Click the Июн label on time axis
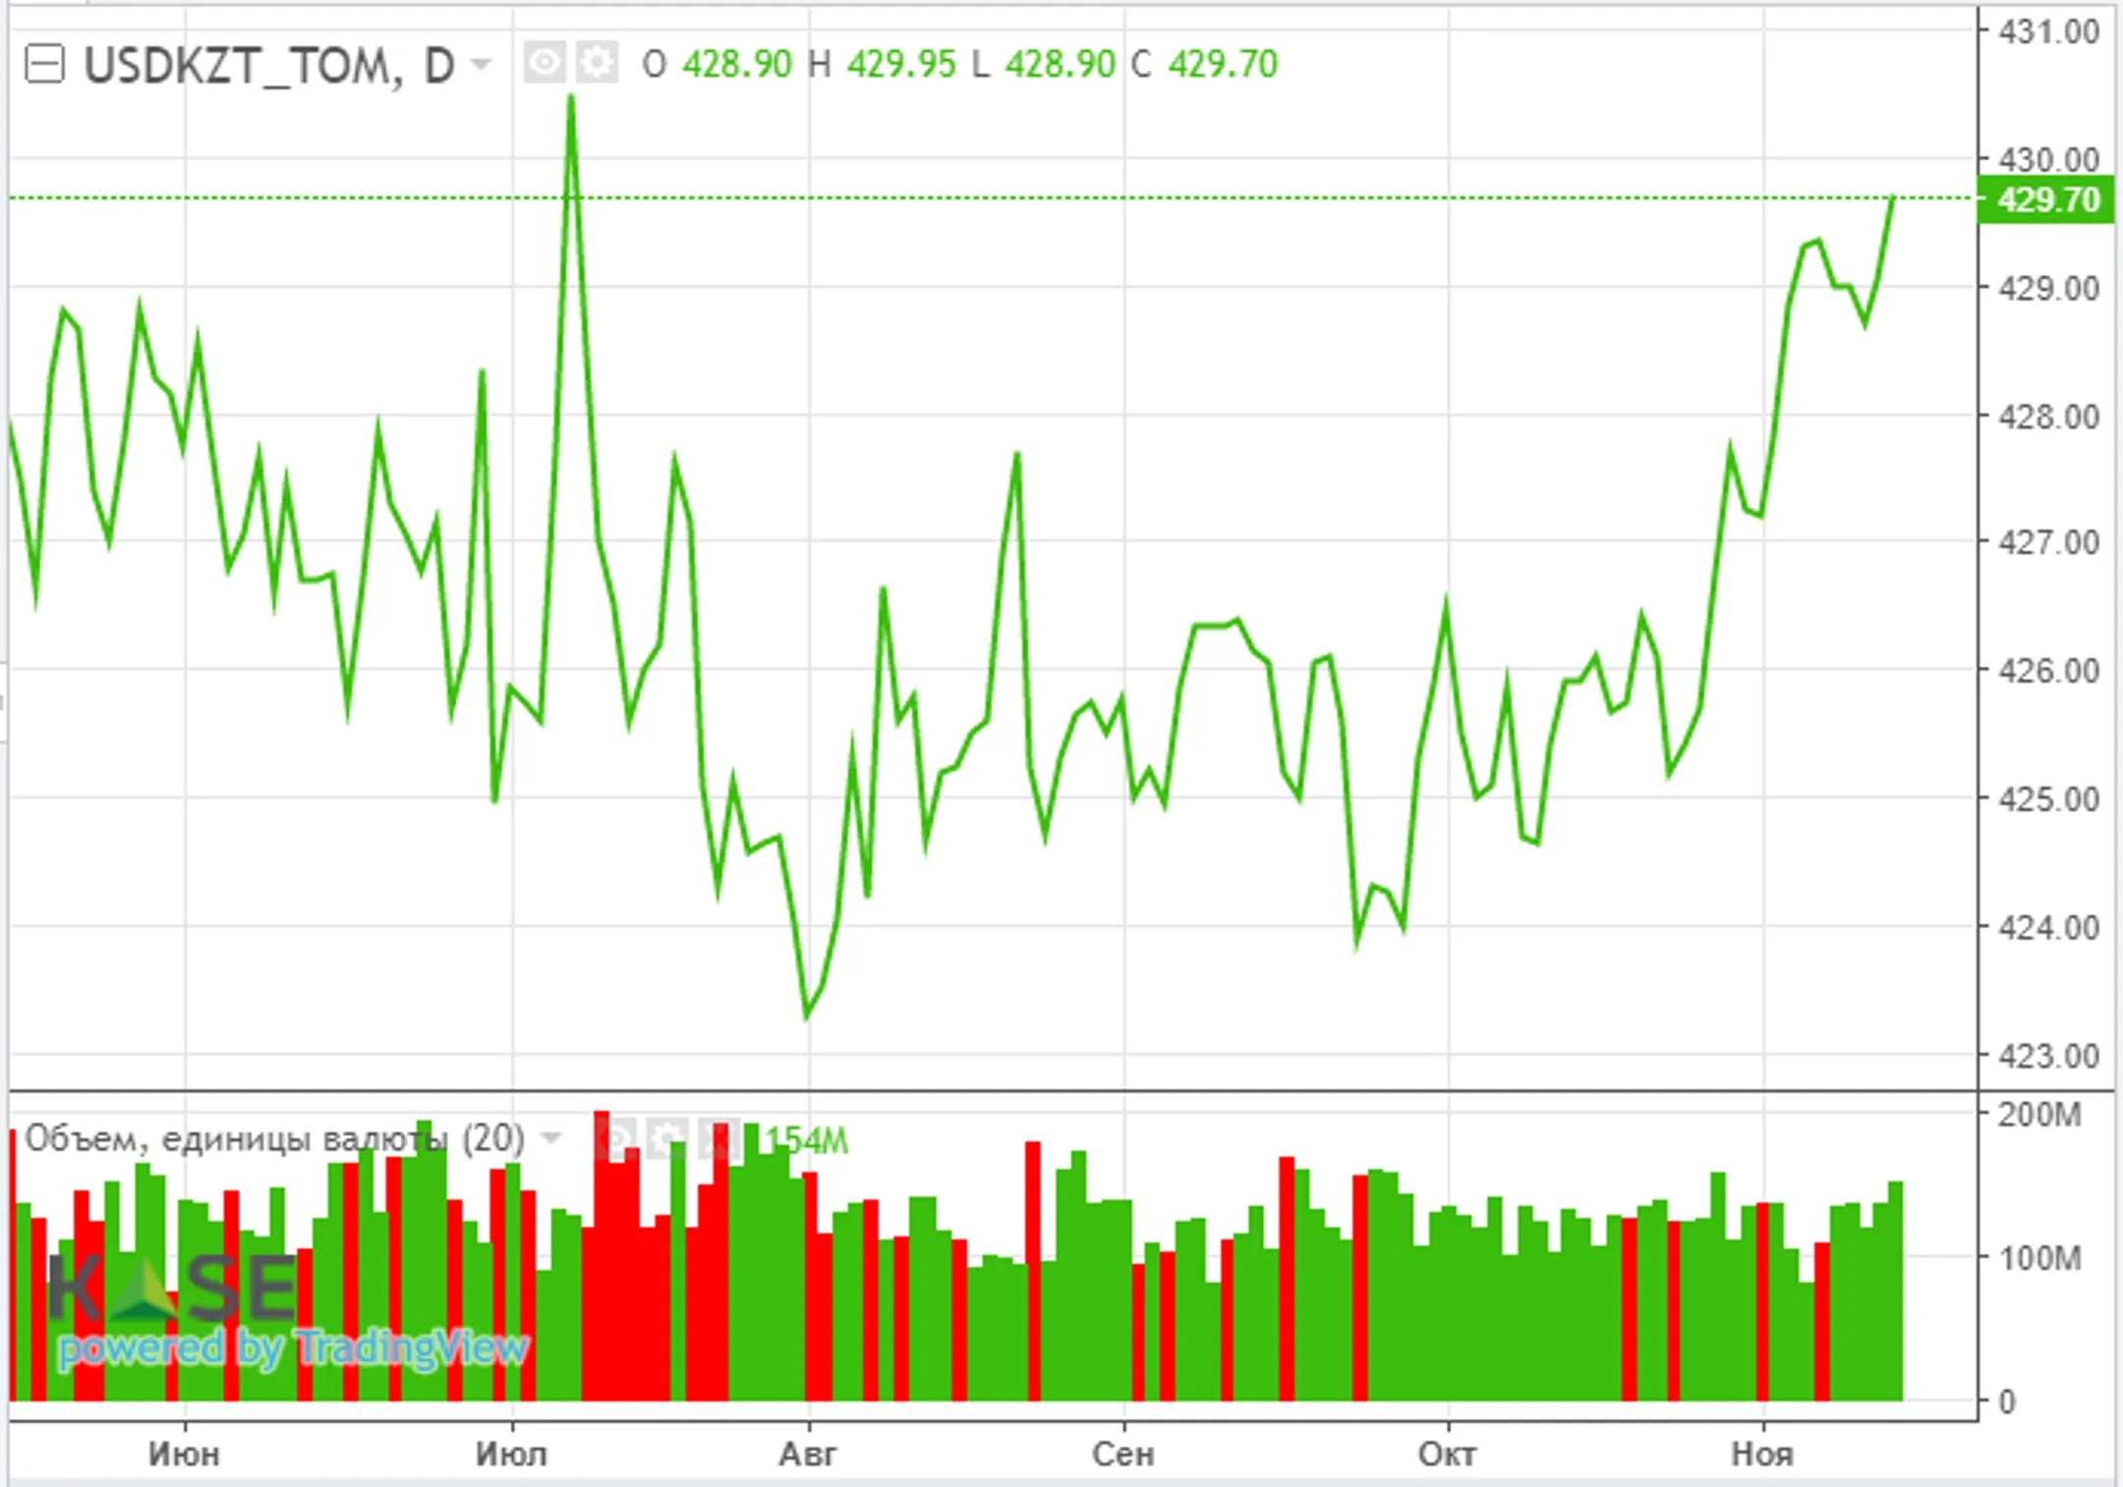2123x1487 pixels. [184, 1454]
